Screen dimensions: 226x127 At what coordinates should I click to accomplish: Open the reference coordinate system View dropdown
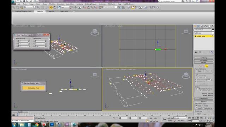coord(65,7)
